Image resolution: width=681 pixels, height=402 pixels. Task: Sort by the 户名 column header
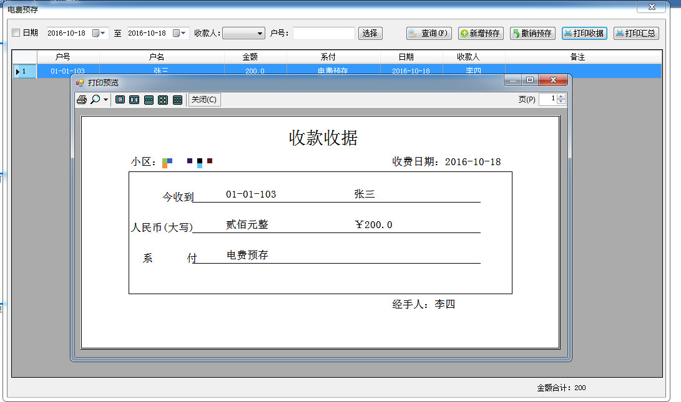pyautogui.click(x=156, y=57)
